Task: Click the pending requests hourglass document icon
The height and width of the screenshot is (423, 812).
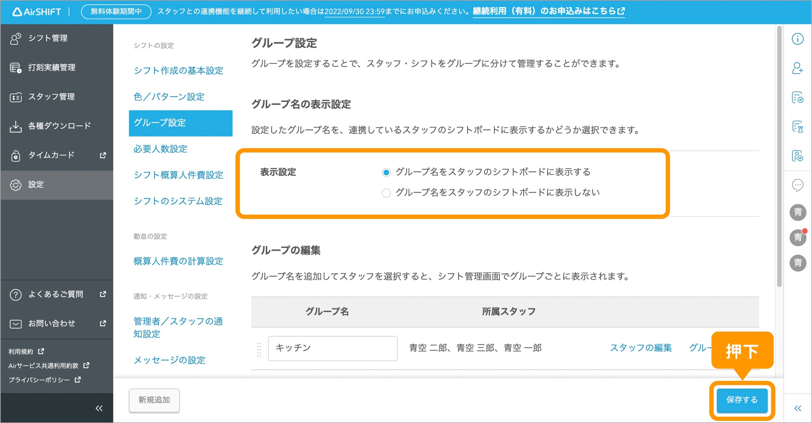Action: click(x=798, y=127)
